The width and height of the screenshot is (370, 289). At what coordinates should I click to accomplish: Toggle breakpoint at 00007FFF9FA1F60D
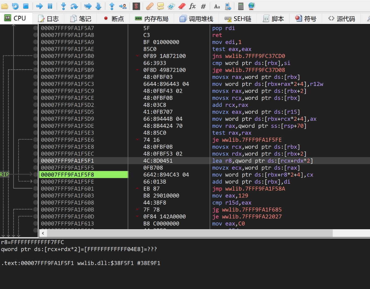coord(35,217)
